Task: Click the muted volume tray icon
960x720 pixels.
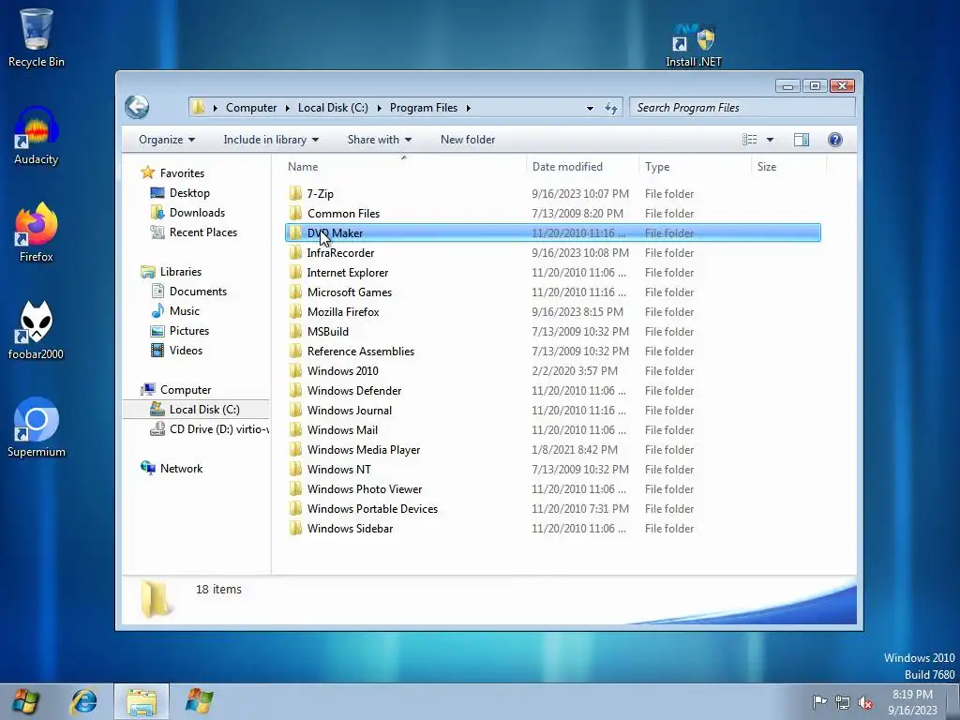Action: click(865, 702)
